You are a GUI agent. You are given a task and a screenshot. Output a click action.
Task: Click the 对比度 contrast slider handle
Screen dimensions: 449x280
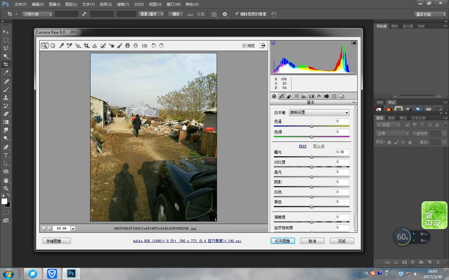[311, 167]
